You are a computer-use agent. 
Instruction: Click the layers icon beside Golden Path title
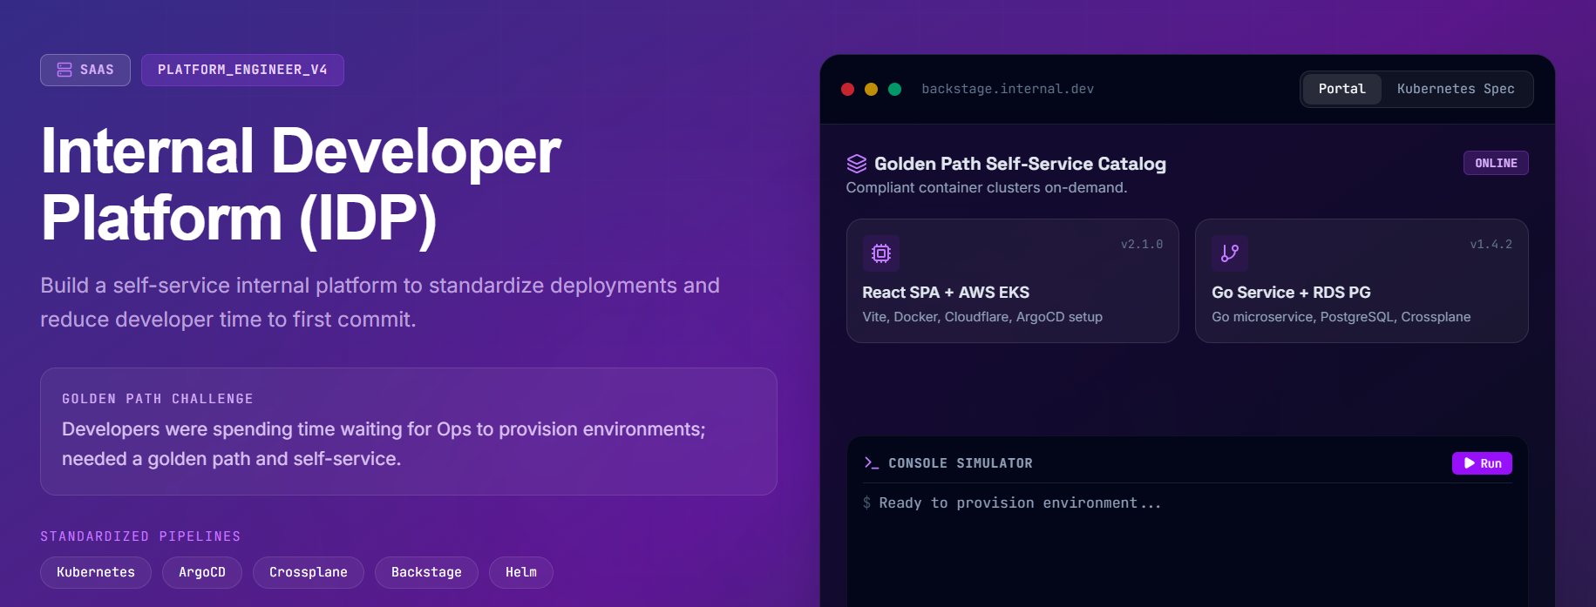pyautogui.click(x=857, y=164)
